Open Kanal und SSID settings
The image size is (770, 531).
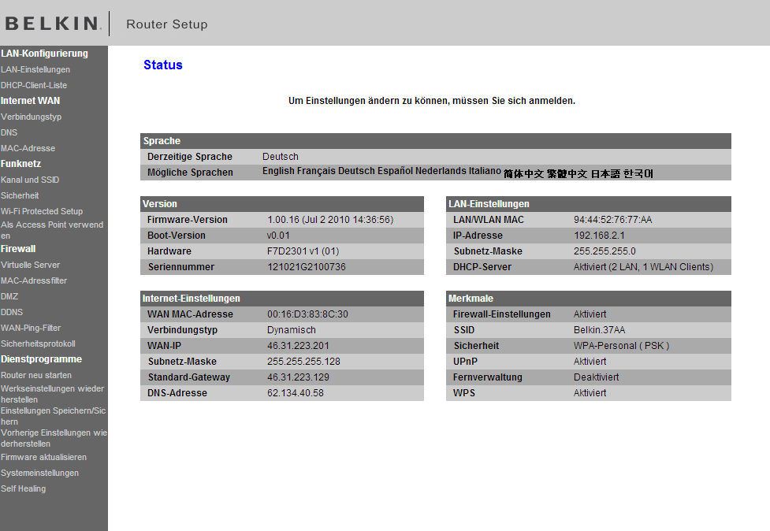30,180
